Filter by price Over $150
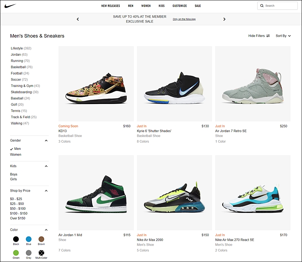302x262 pixels. pyautogui.click(x=17, y=218)
